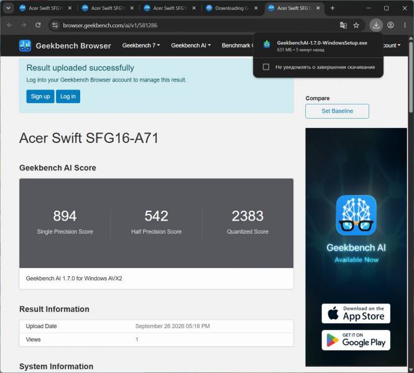
Task: Bookmark this page with star icon
Action: [x=356, y=25]
